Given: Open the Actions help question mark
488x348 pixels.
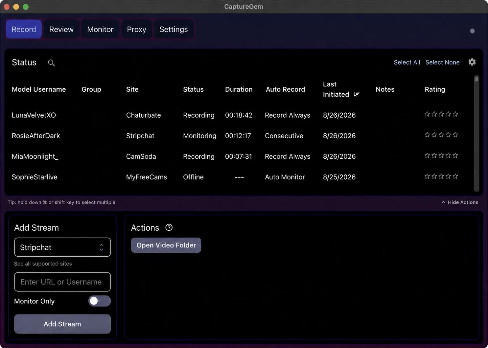Looking at the screenshot, I should coord(169,227).
